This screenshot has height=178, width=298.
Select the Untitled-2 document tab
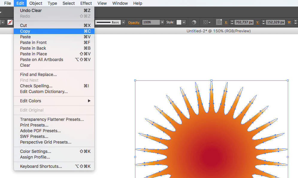218,31
